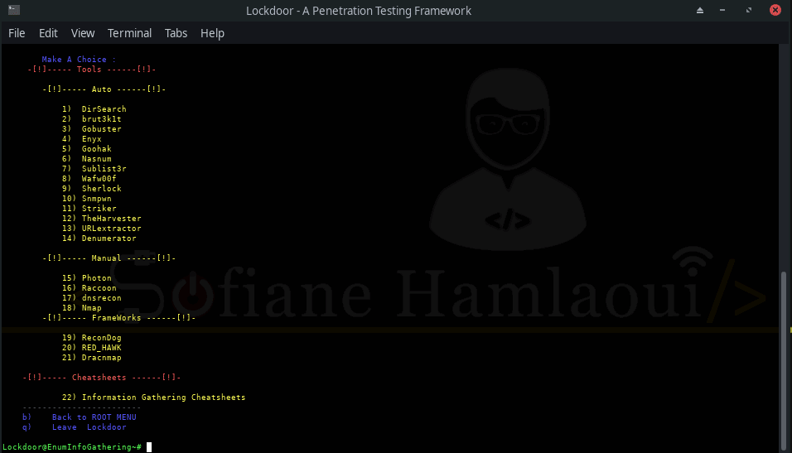Click the '16) Raccoon' entry
Viewport: 792px width, 453px height.
pyautogui.click(x=89, y=288)
